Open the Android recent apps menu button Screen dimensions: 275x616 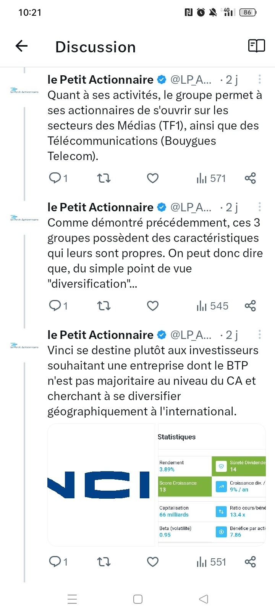[72, 599]
